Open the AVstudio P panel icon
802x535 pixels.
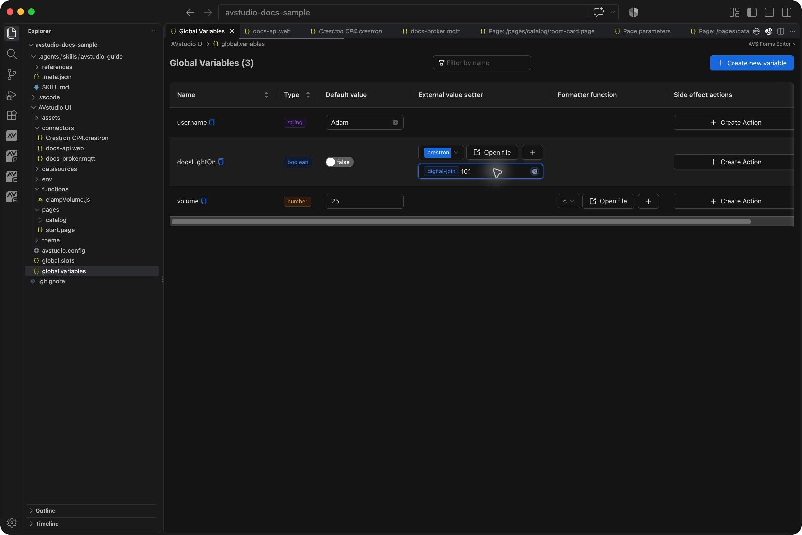click(12, 156)
